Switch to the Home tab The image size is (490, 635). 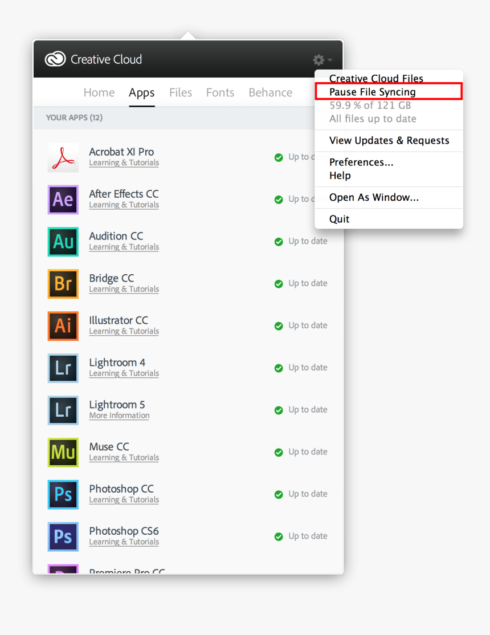(99, 92)
